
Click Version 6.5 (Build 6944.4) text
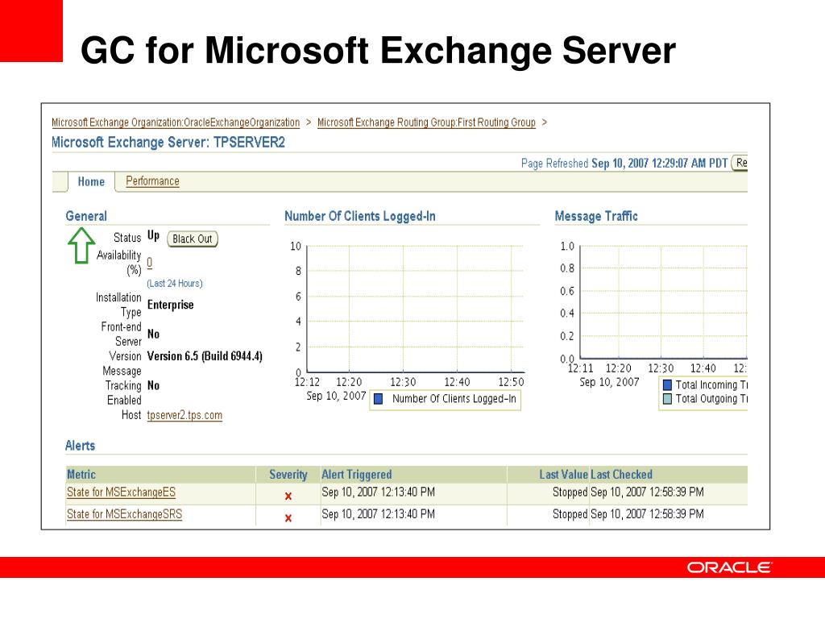click(x=205, y=356)
